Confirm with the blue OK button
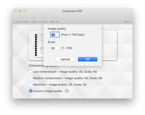Screen dimensions: 145x115 tap(87, 59)
